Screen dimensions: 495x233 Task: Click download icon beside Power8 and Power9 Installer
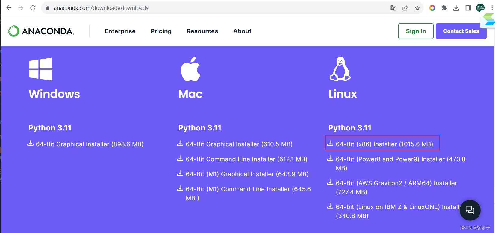pos(330,158)
